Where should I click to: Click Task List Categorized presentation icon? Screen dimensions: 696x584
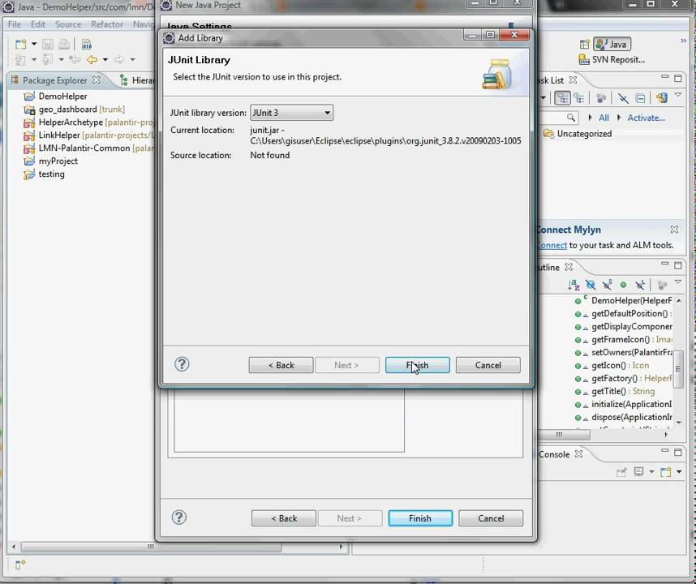(562, 97)
